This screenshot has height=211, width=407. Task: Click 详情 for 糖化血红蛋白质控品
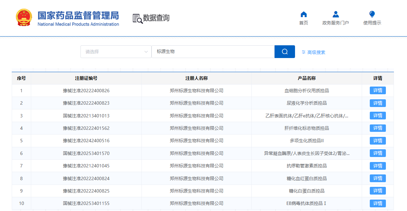pyautogui.click(x=377, y=178)
